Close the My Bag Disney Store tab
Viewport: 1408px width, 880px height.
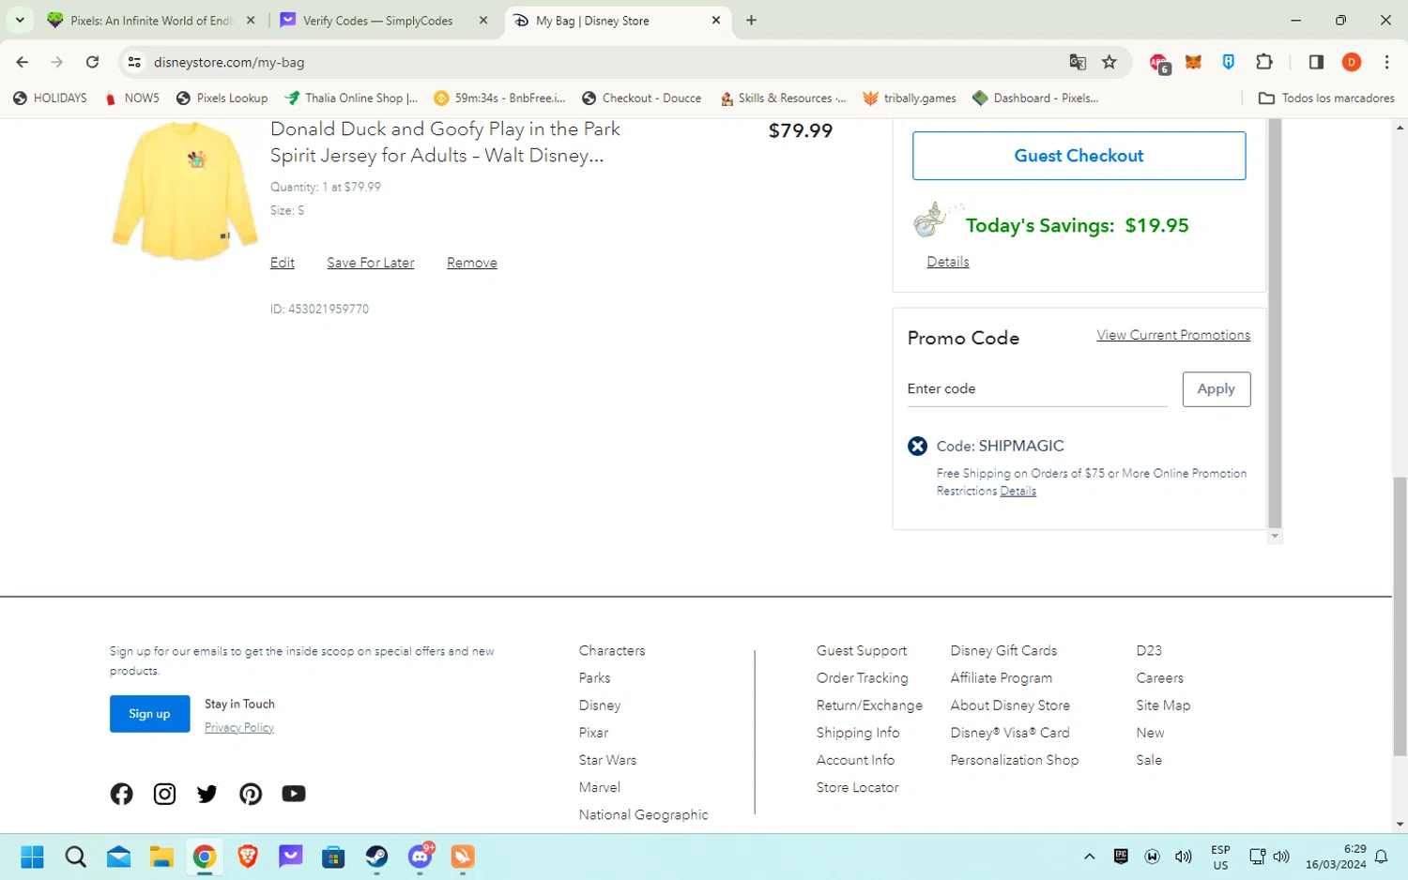point(716,20)
